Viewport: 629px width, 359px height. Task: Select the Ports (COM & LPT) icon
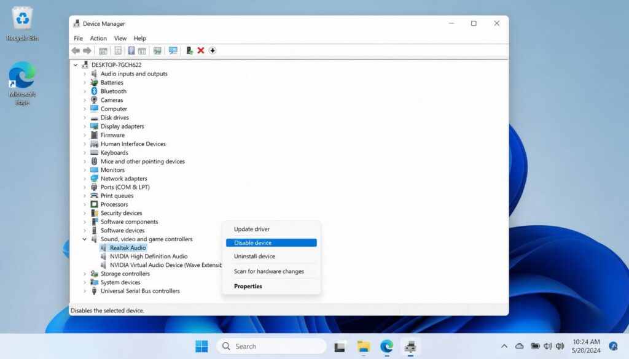point(94,187)
